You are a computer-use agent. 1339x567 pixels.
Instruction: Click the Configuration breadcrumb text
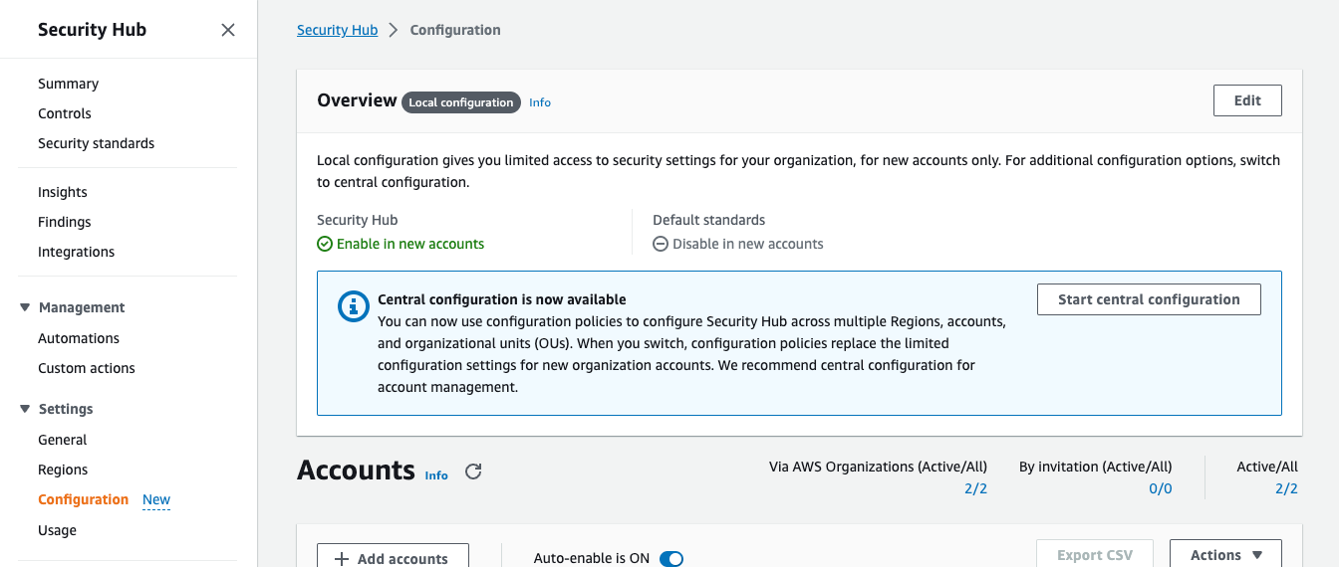tap(455, 30)
